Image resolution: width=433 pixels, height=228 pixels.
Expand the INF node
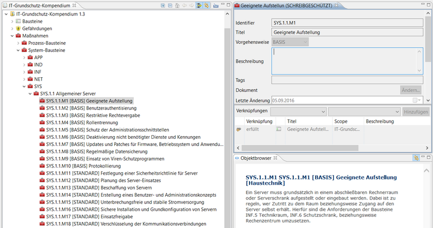pyautogui.click(x=24, y=72)
